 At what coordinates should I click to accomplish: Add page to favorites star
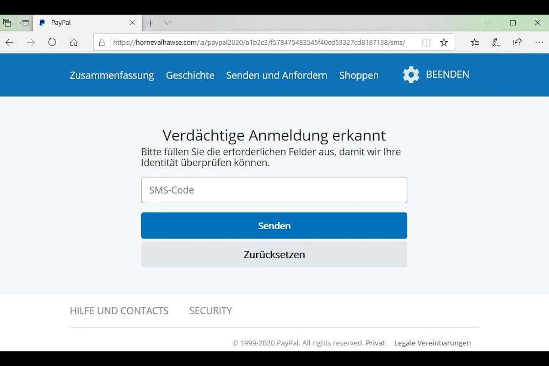(444, 43)
